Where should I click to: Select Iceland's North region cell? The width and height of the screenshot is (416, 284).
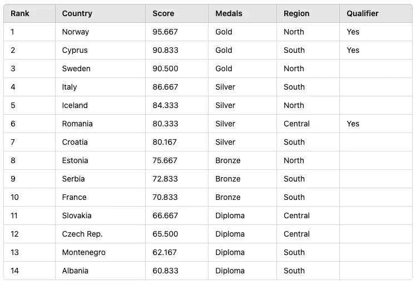click(x=294, y=105)
